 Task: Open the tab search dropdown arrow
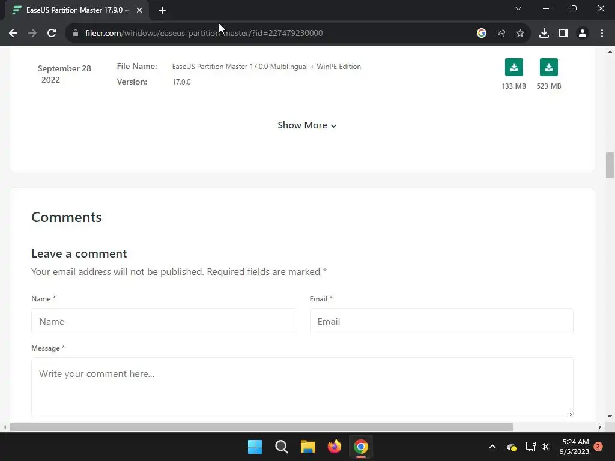coord(518,8)
